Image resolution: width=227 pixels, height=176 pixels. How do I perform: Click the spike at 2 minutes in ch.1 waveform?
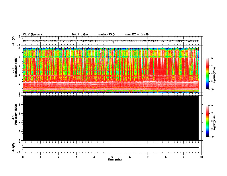58,39
